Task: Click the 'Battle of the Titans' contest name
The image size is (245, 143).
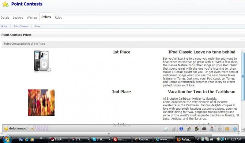Action: (x=34, y=44)
